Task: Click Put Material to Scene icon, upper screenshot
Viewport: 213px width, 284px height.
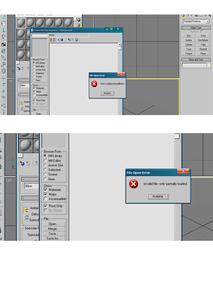Action: [23, 68]
